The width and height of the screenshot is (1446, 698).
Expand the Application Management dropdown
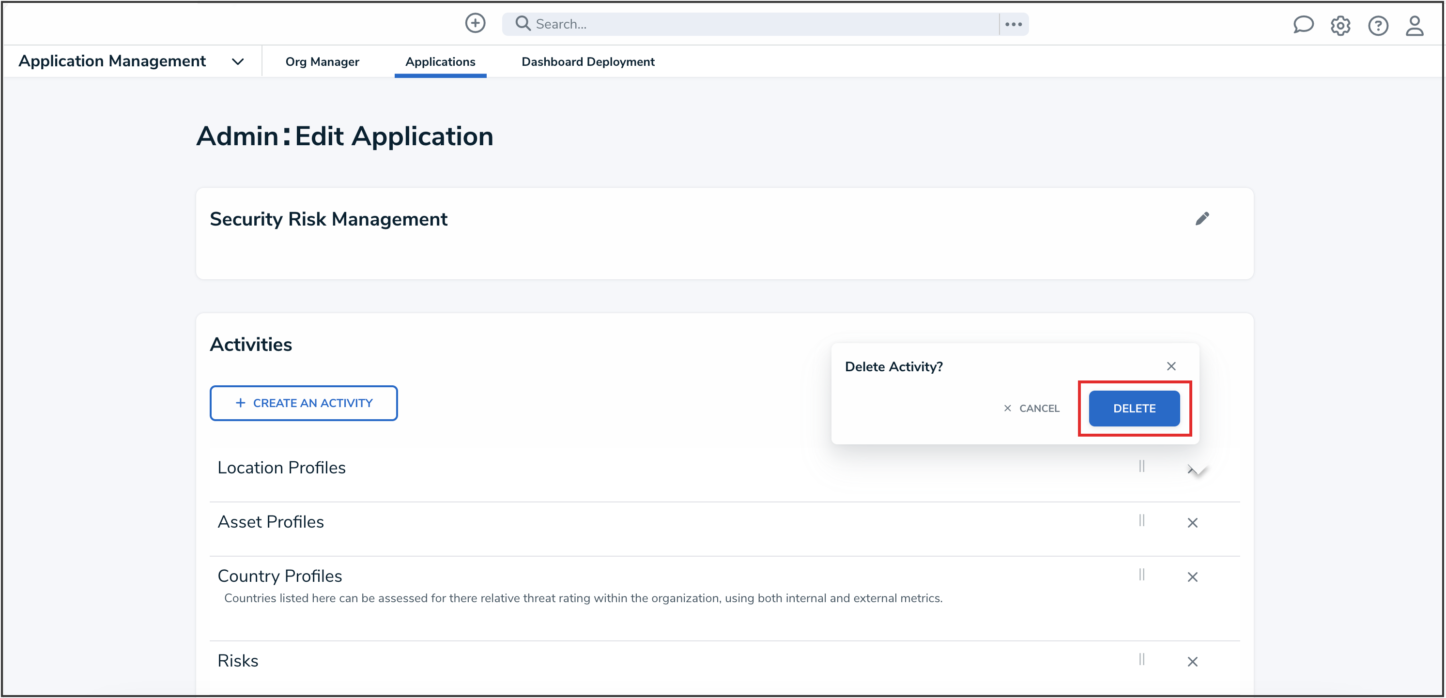tap(238, 62)
